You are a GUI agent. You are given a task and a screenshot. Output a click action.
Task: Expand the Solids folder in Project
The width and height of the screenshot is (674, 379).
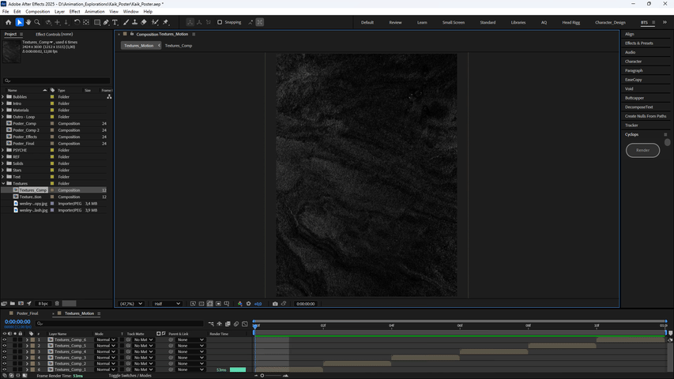tap(3, 163)
